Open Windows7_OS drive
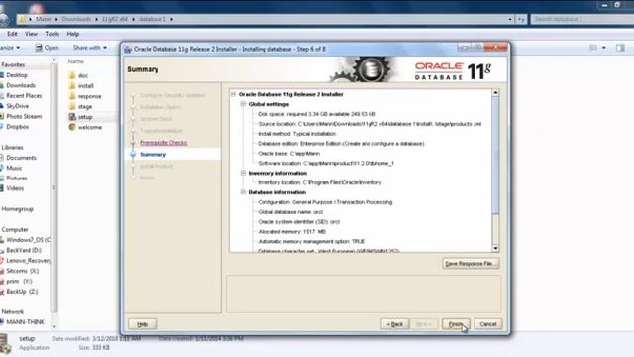This screenshot has height=357, width=634. 28,240
